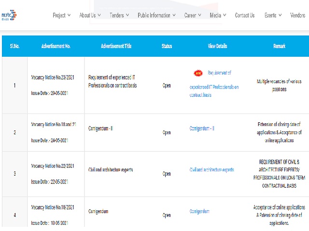The image size is (309, 231).
Task: Select Vacancy Notice No.23/2021 cell
Action: coord(53,77)
